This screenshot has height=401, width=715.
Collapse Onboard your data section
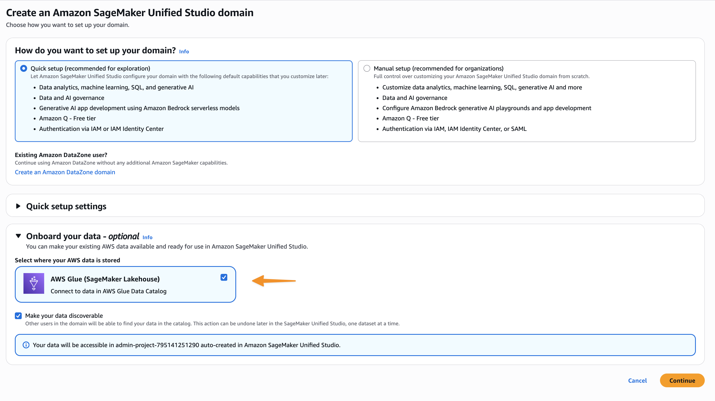pos(18,236)
